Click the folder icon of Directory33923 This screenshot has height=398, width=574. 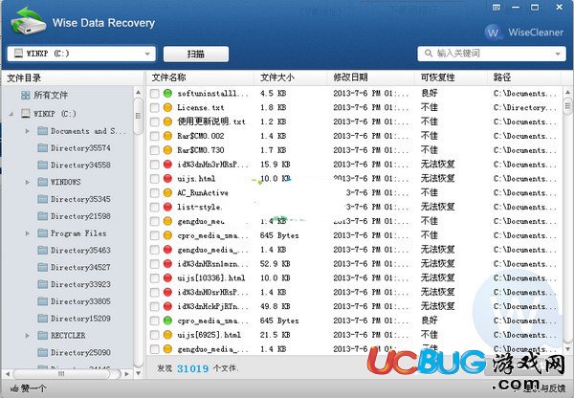(x=43, y=284)
